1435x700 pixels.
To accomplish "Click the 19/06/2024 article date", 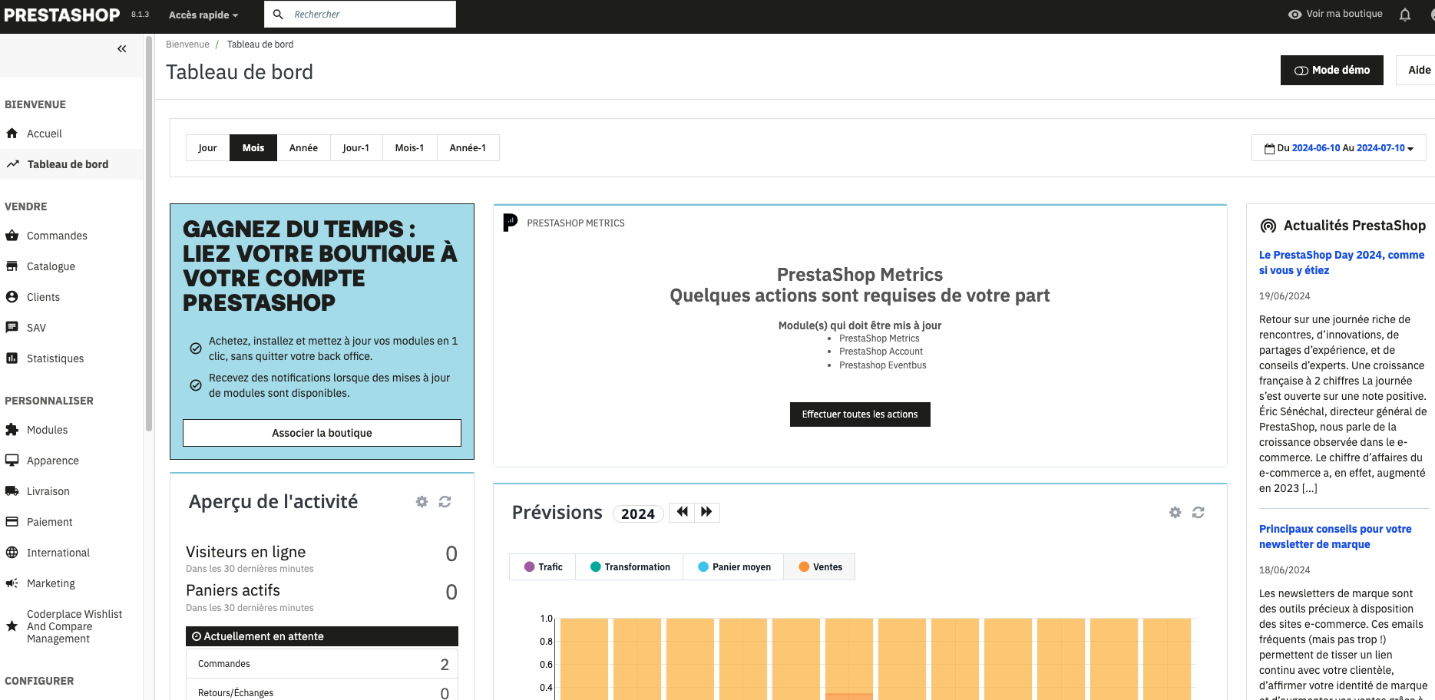I will (x=1285, y=296).
